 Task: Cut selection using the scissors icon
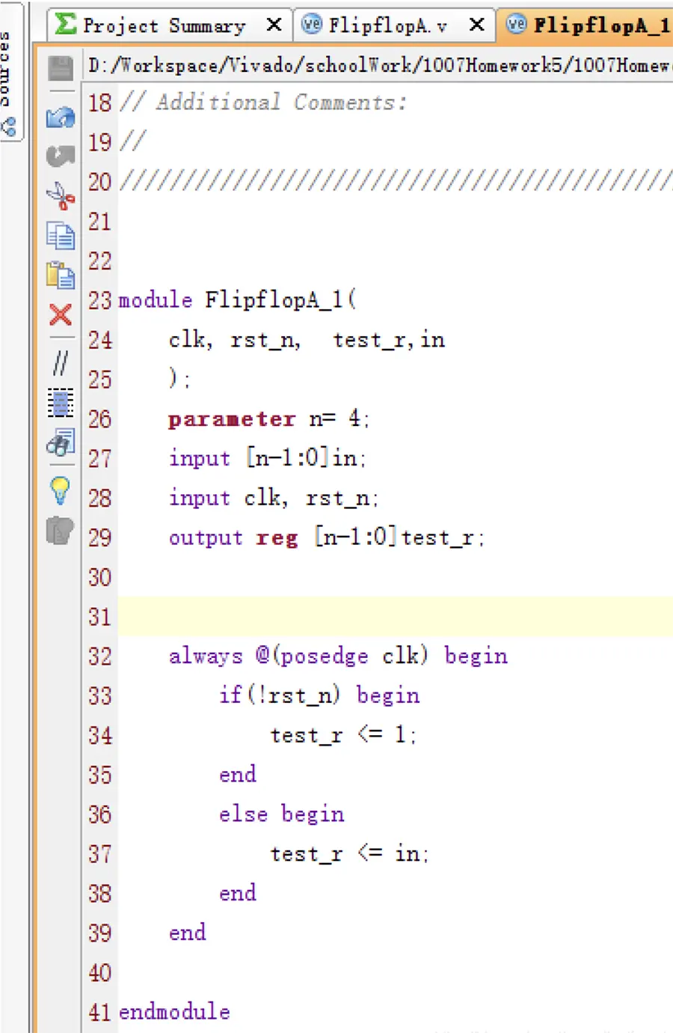click(x=61, y=196)
